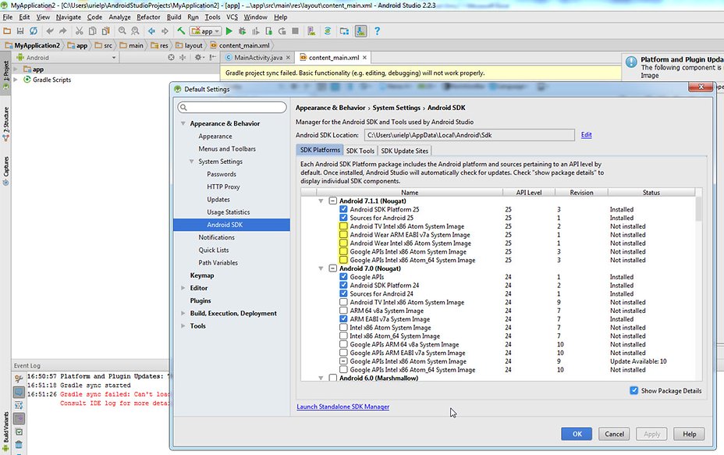Check Android Wear ARM EABI v7a System Image
724x455 pixels.
tap(343, 235)
